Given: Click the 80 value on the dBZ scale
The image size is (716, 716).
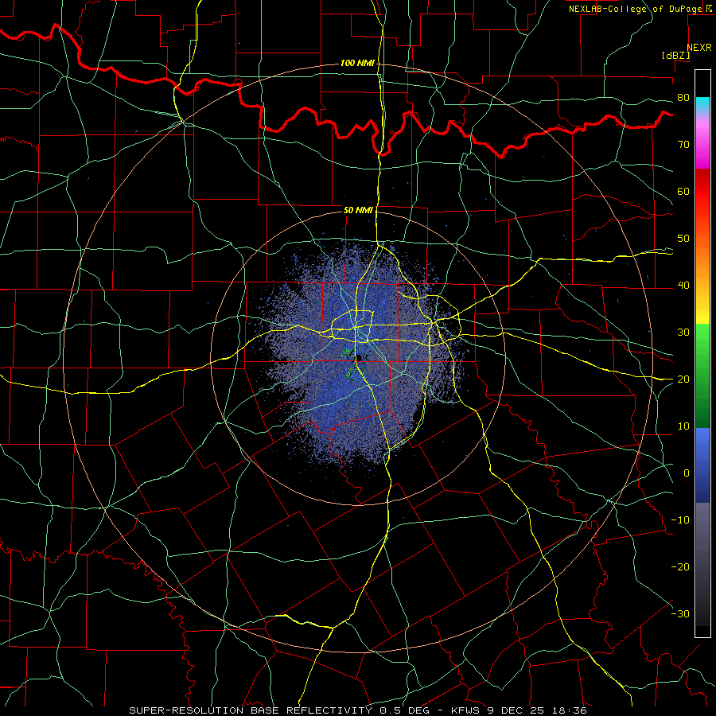Looking at the screenshot, I should pyautogui.click(x=683, y=97).
